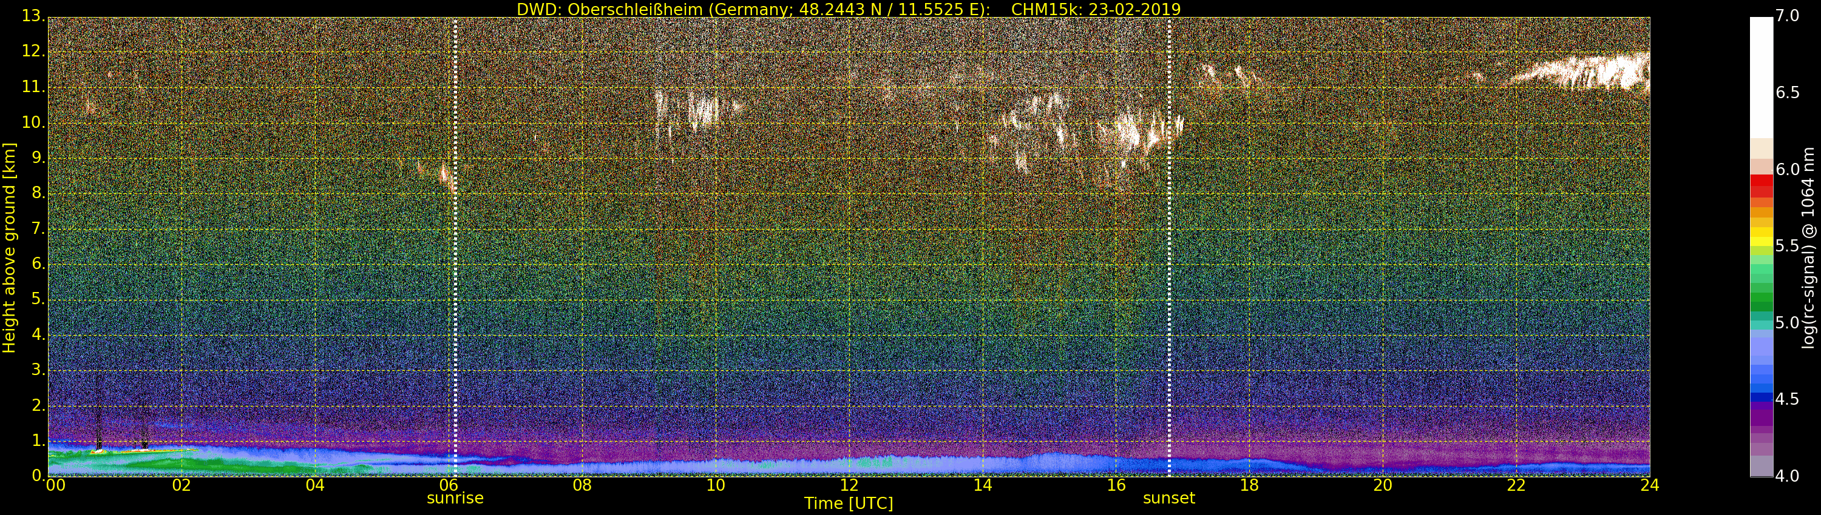Click the green boundary layer aerosol near 01 UTC
Screen dimensions: 1821x515
click(x=120, y=462)
